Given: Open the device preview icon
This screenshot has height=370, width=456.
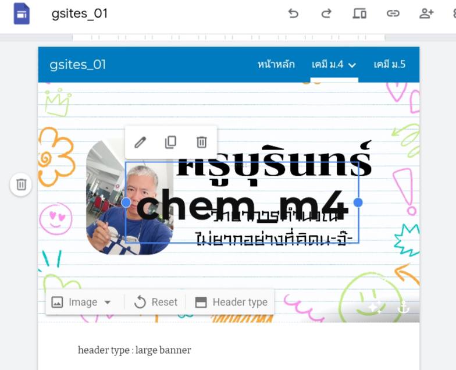Looking at the screenshot, I should tap(359, 13).
